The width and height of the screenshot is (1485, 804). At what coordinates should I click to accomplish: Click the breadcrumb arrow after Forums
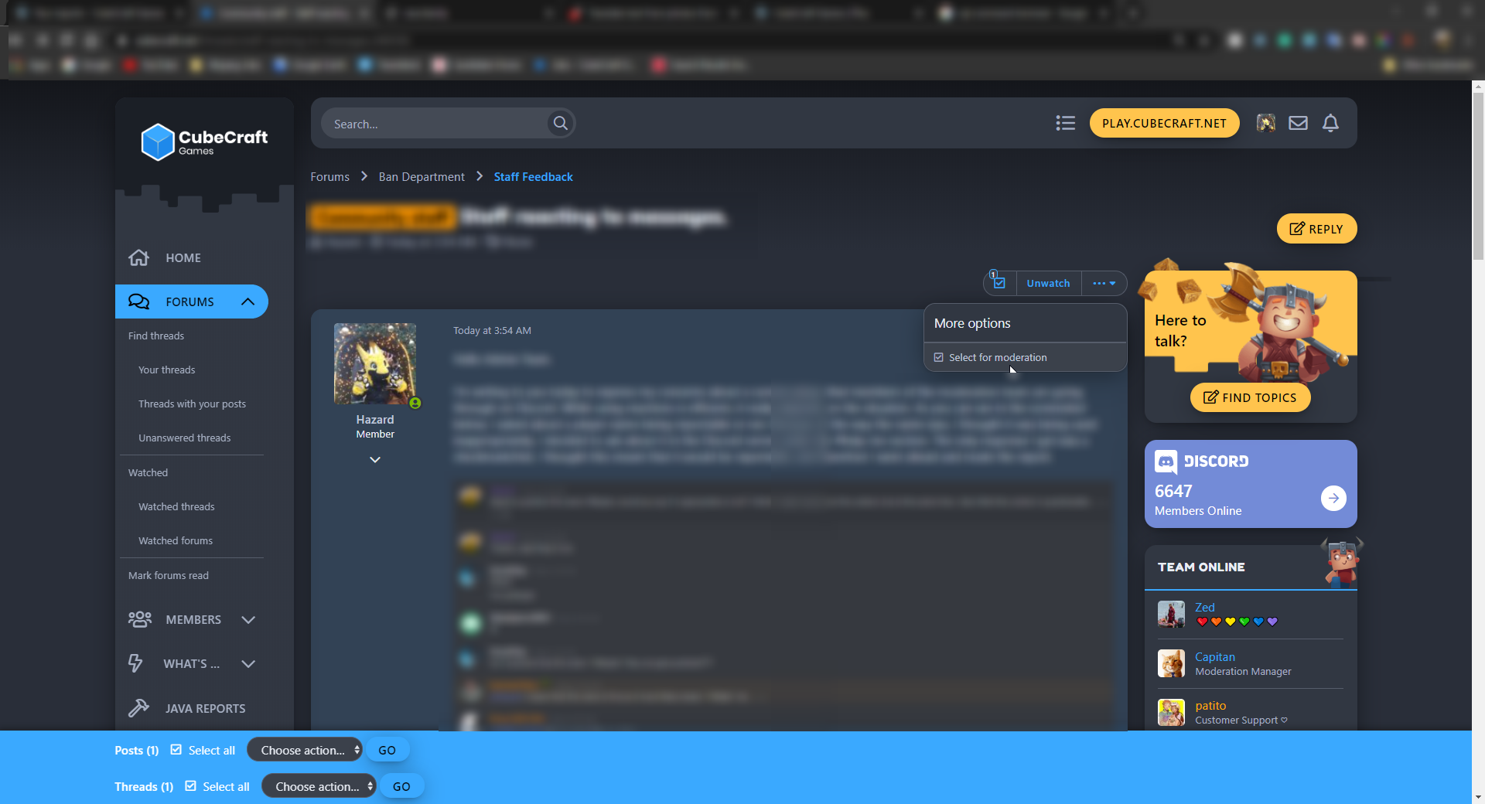364,176
